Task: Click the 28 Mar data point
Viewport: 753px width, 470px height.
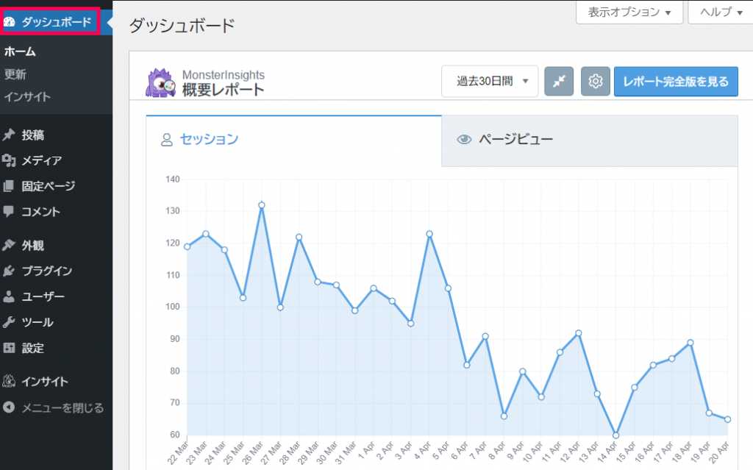Action: [299, 237]
